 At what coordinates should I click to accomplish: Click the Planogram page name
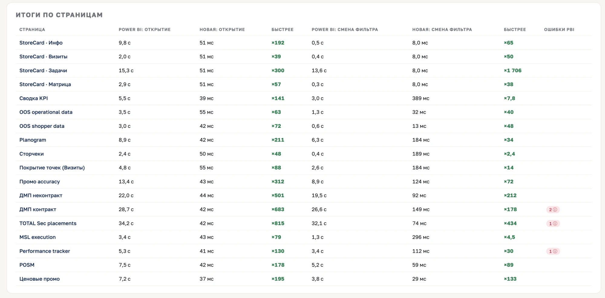click(33, 140)
